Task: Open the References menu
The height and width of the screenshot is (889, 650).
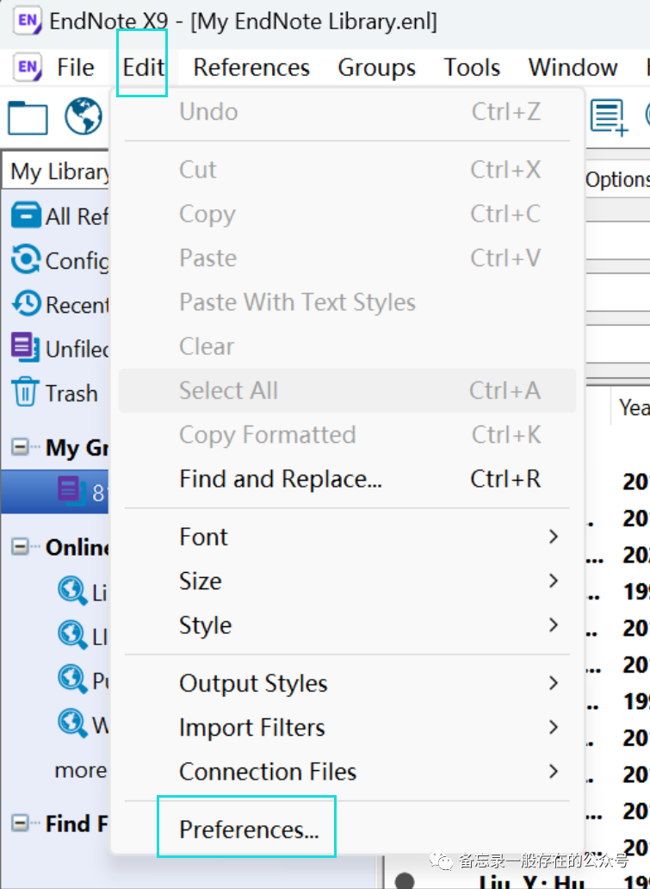Action: click(x=251, y=67)
